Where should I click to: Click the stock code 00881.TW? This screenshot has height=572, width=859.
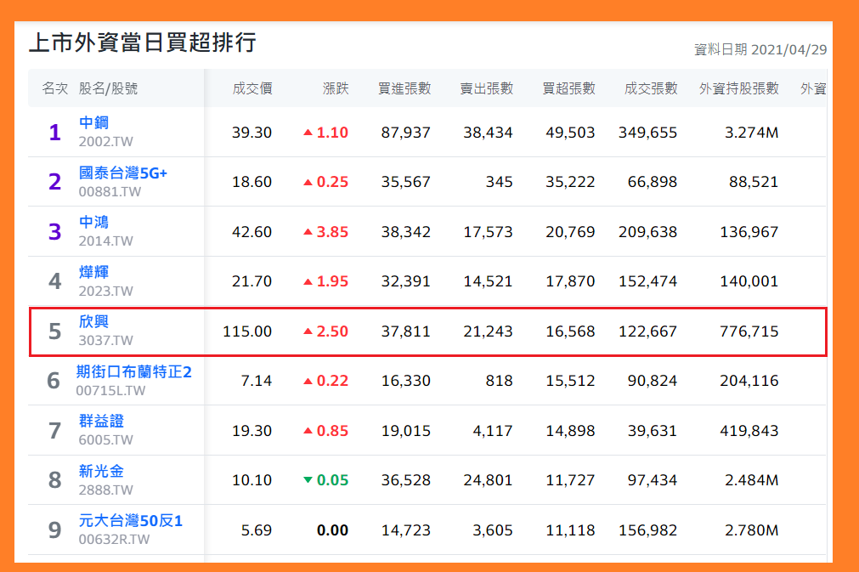click(110, 192)
